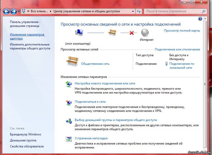Open Изменение параметров адаптера
Screen dimensions: 212x155
27,37
